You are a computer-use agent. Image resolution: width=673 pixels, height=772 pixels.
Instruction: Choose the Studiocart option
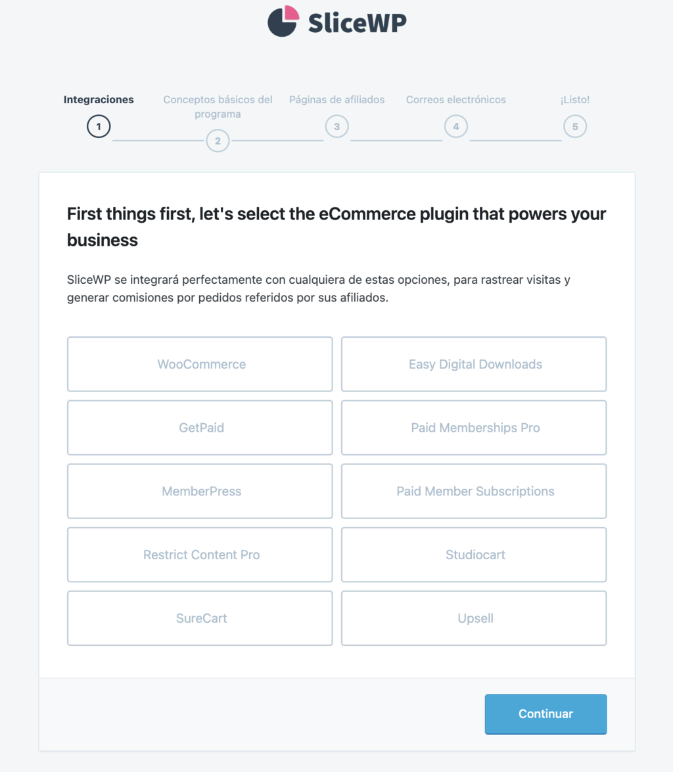(x=474, y=555)
